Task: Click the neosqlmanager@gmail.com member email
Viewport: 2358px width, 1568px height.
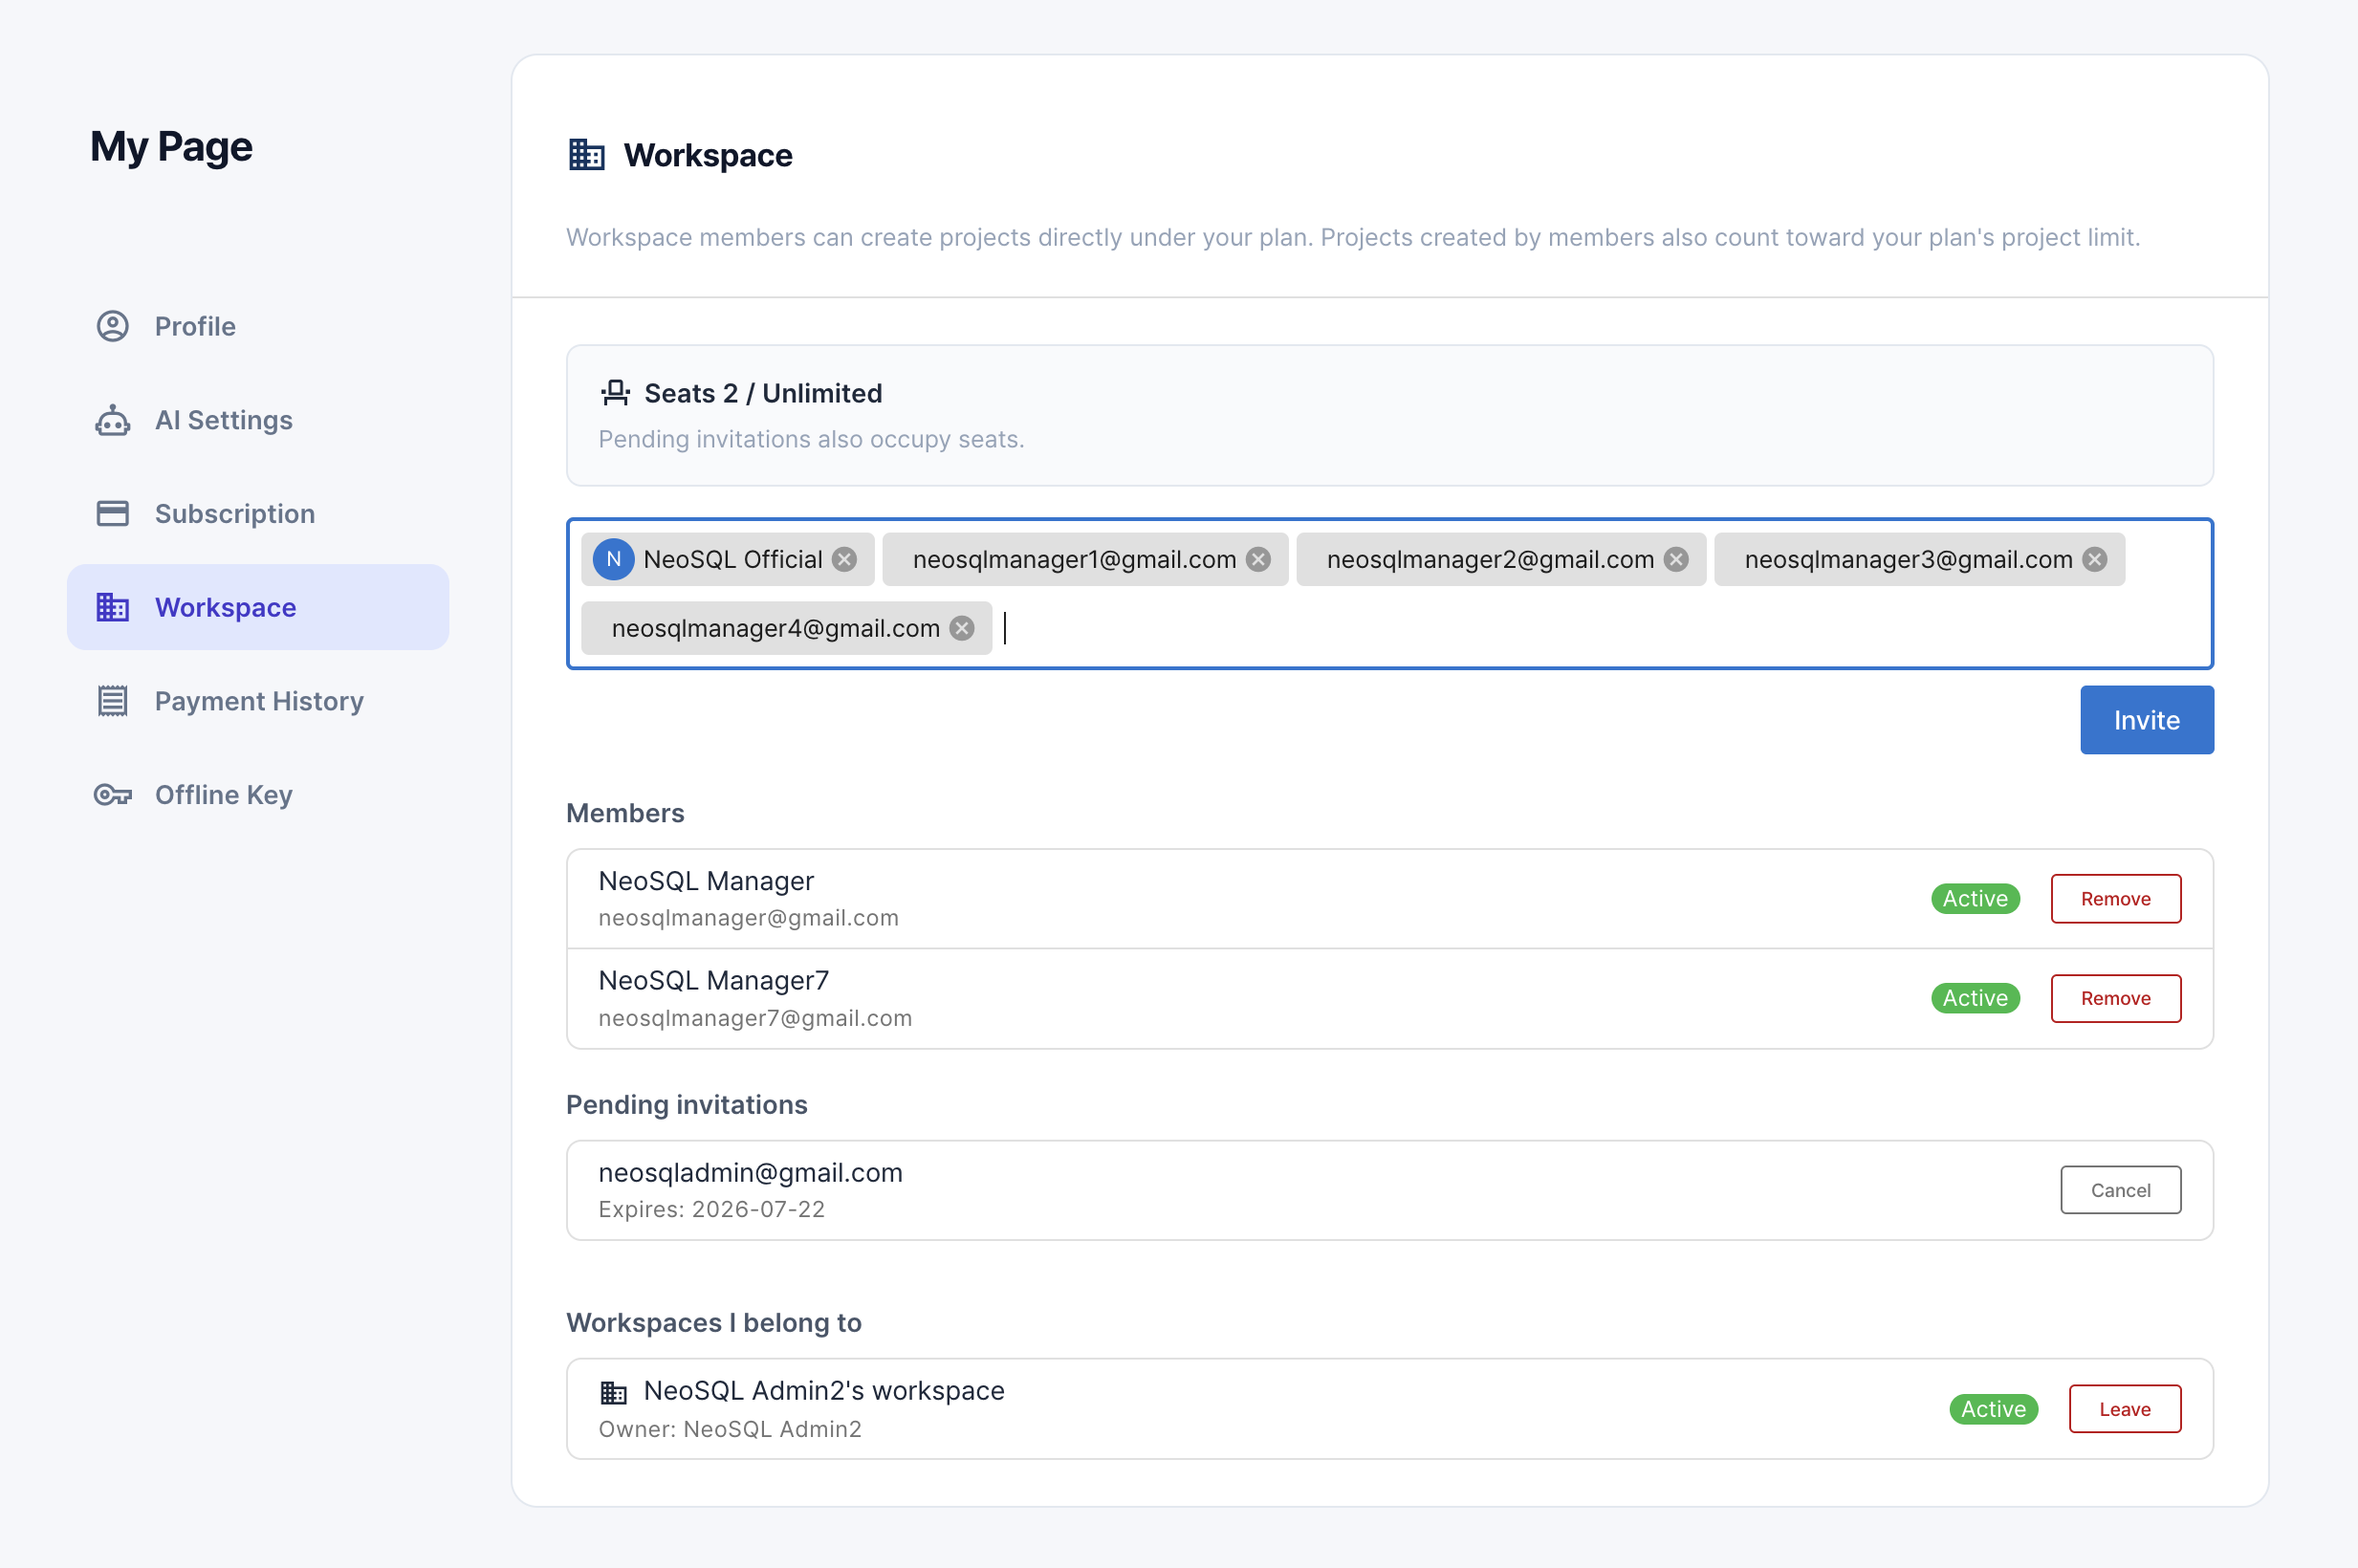Action: pos(748,918)
